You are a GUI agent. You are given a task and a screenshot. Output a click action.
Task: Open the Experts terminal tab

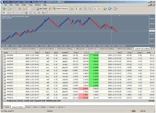point(52,107)
